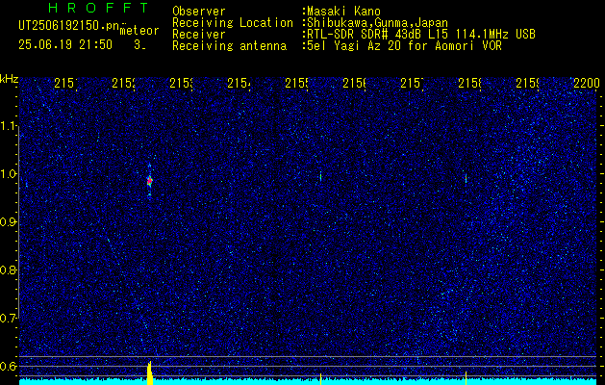Click the kHz axis unit label
Screen dimensions: 605x385
[9, 79]
